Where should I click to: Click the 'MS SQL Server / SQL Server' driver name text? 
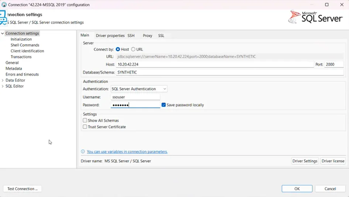pos(128,161)
